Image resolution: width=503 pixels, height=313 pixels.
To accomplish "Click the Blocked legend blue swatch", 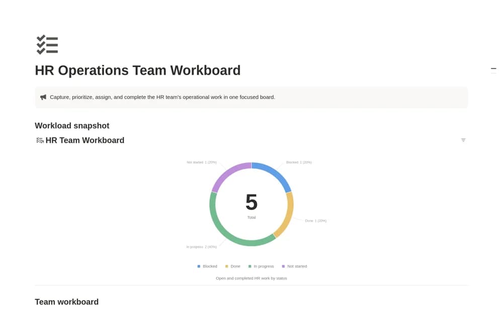I will (x=199, y=266).
